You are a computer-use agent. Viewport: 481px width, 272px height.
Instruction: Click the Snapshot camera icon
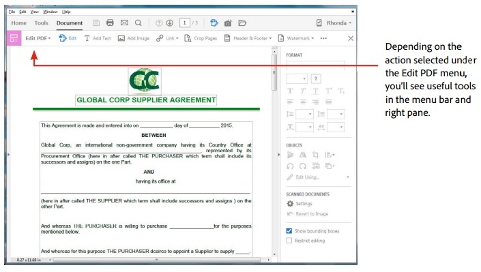228,23
